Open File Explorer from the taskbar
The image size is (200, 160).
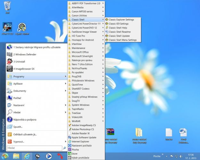point(16,156)
